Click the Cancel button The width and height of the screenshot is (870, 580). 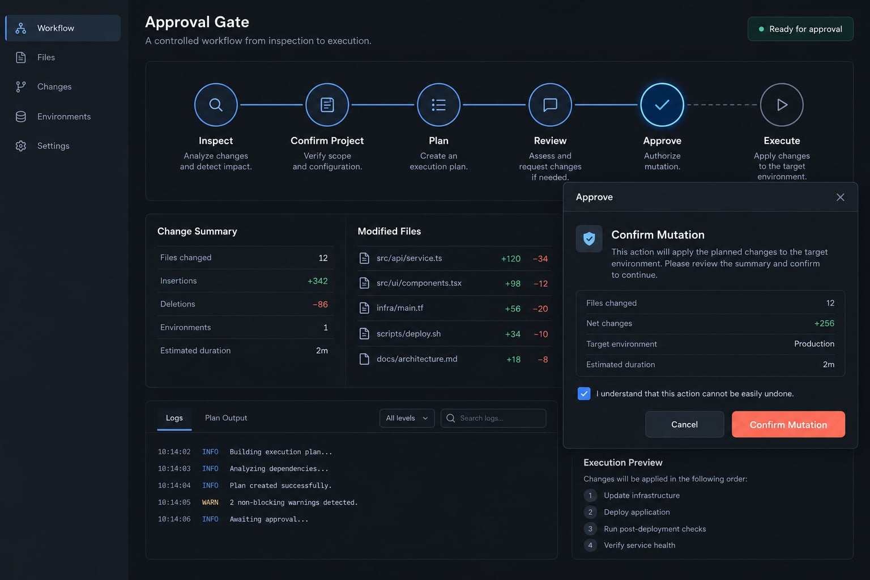[685, 424]
